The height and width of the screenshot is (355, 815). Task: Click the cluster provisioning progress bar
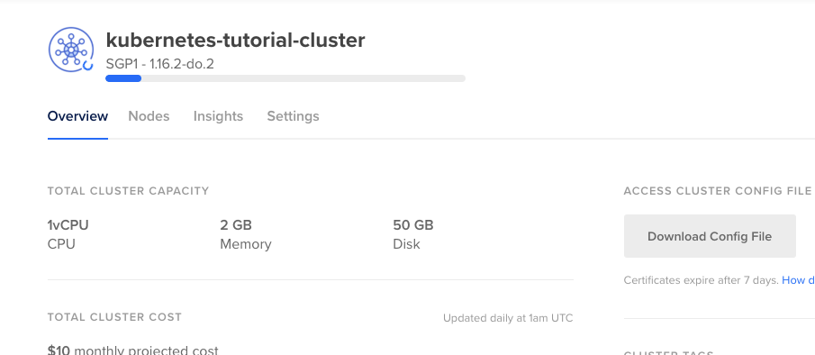[x=285, y=78]
